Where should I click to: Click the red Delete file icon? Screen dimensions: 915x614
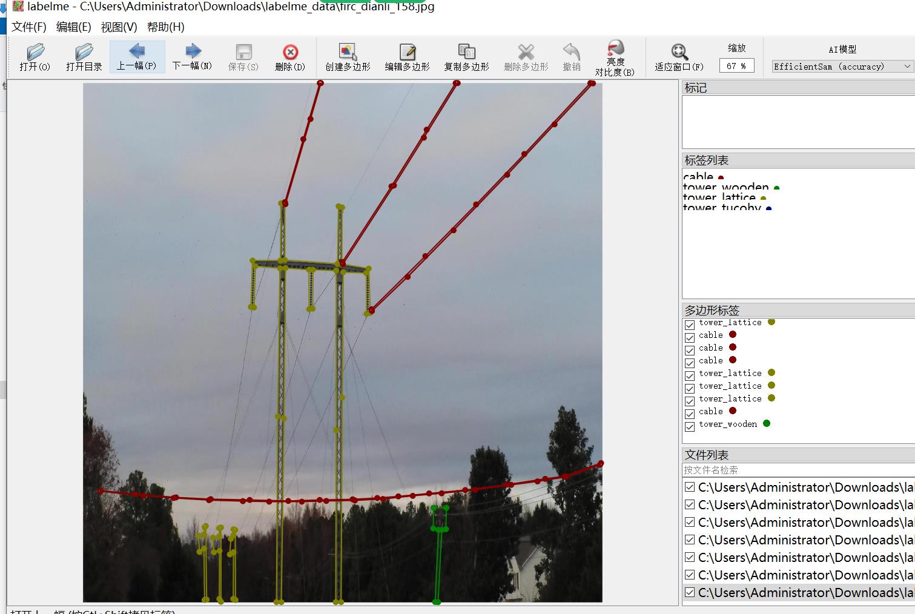[290, 53]
